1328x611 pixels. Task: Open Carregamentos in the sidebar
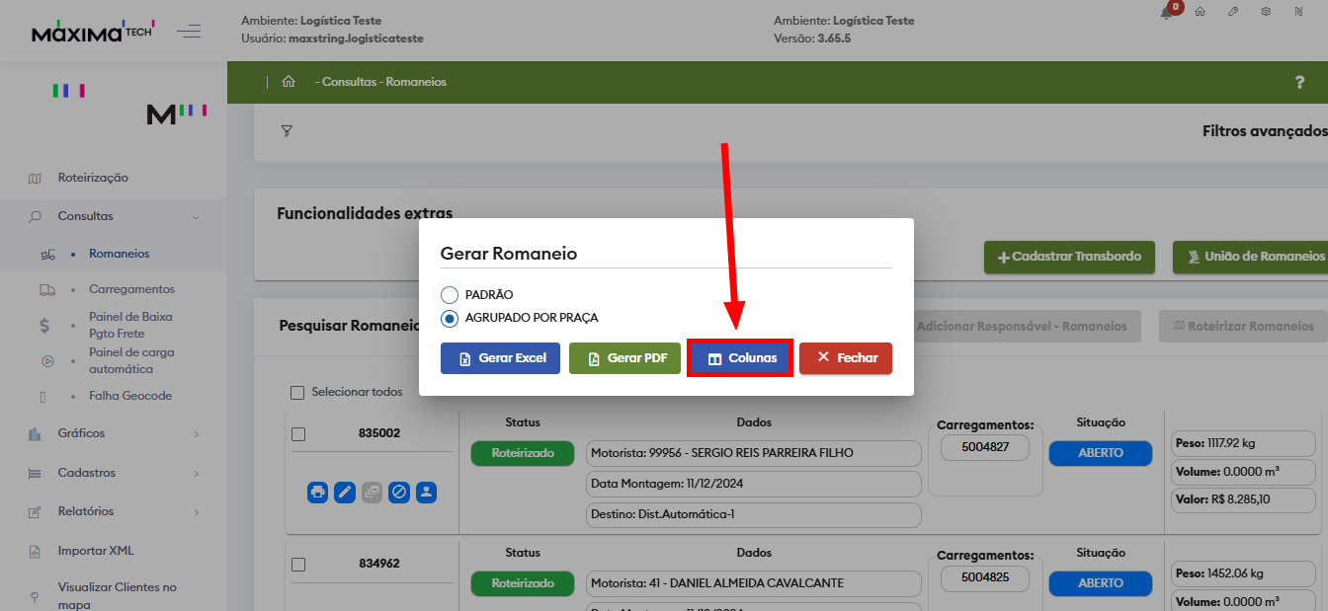coord(131,289)
